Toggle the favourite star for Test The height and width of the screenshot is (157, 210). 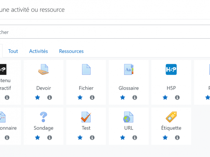pos(80,137)
